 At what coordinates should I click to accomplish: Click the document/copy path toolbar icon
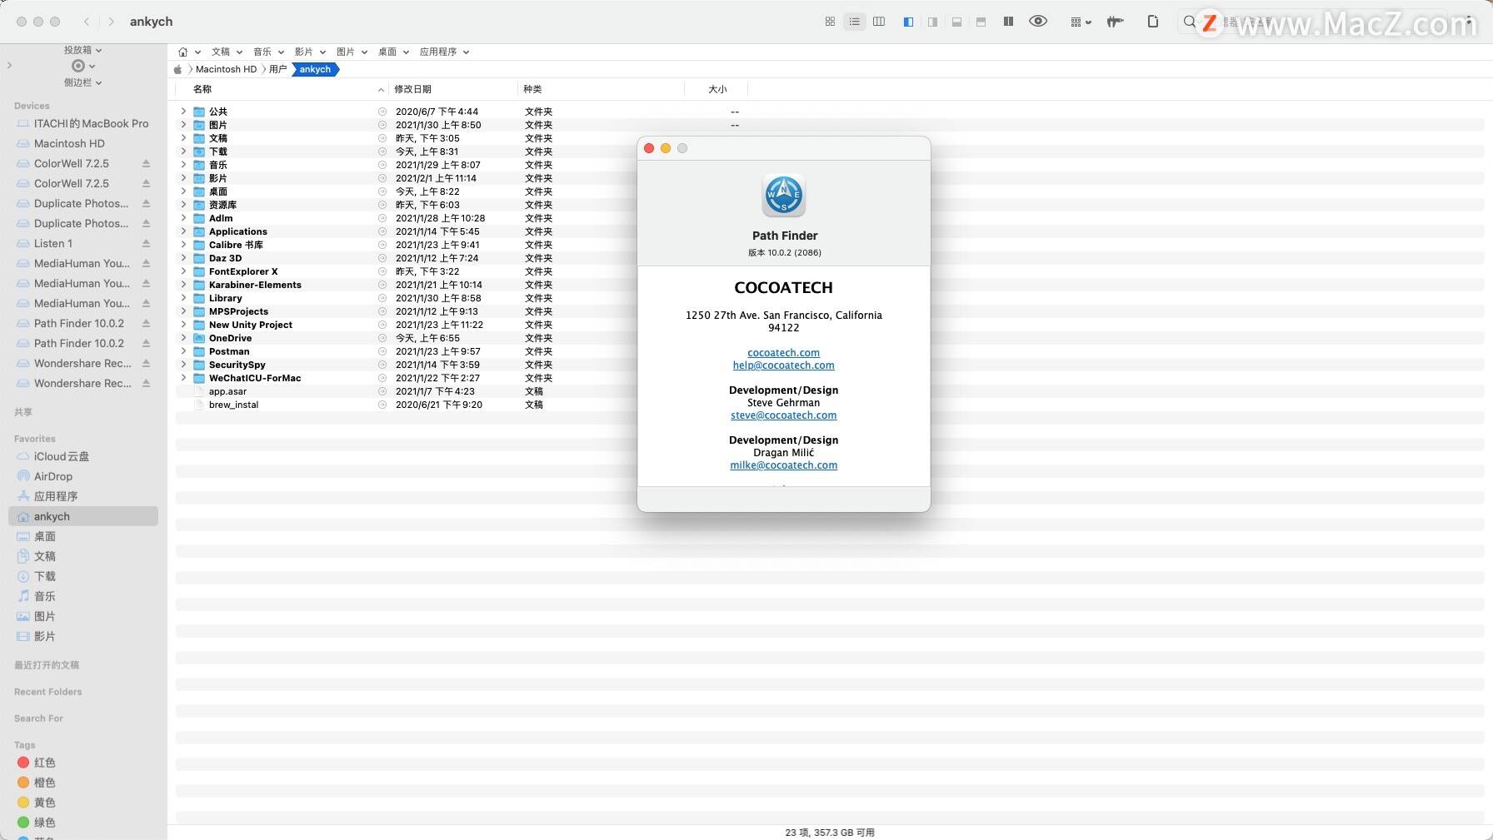[x=1153, y=22]
